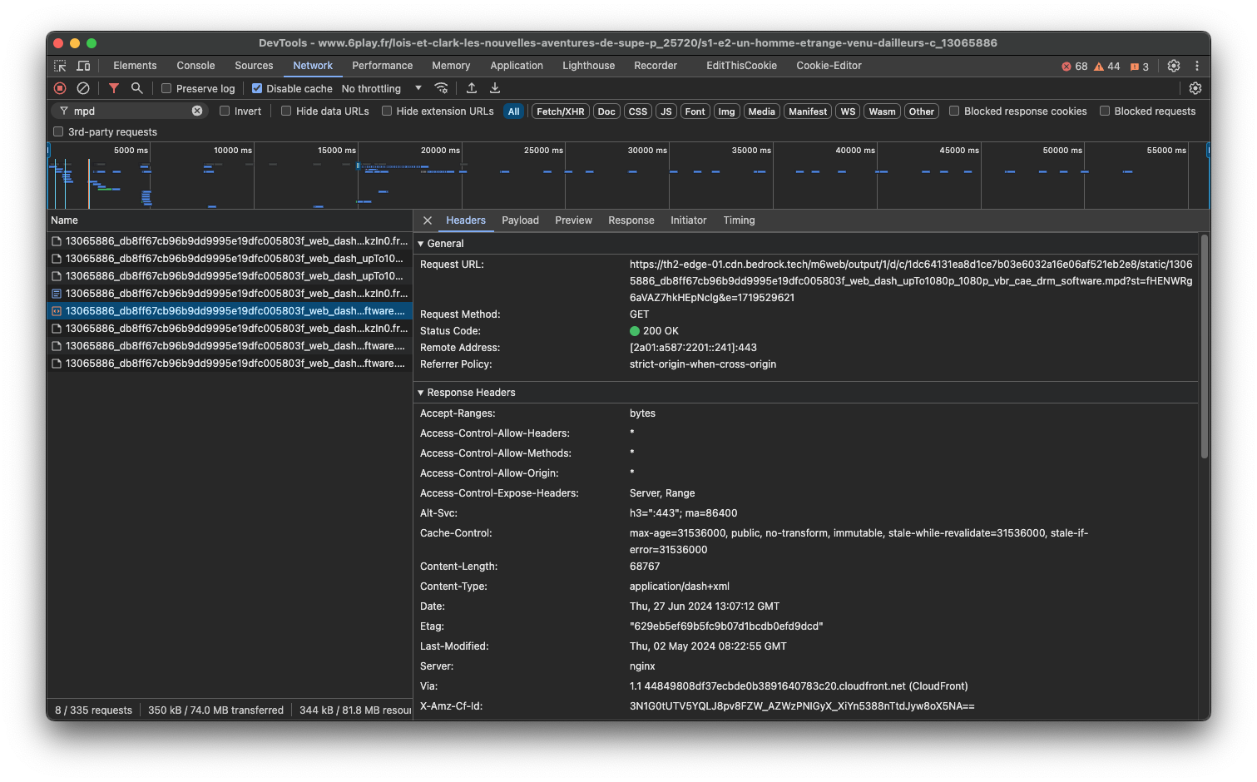Screen dimensions: 1257x782
Task: Check the Hide data URLs option
Action: (286, 111)
